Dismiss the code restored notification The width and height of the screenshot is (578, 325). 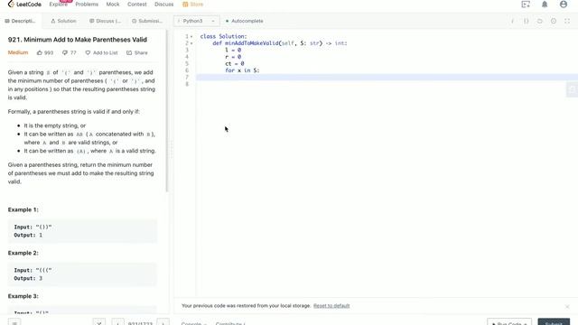(567, 307)
